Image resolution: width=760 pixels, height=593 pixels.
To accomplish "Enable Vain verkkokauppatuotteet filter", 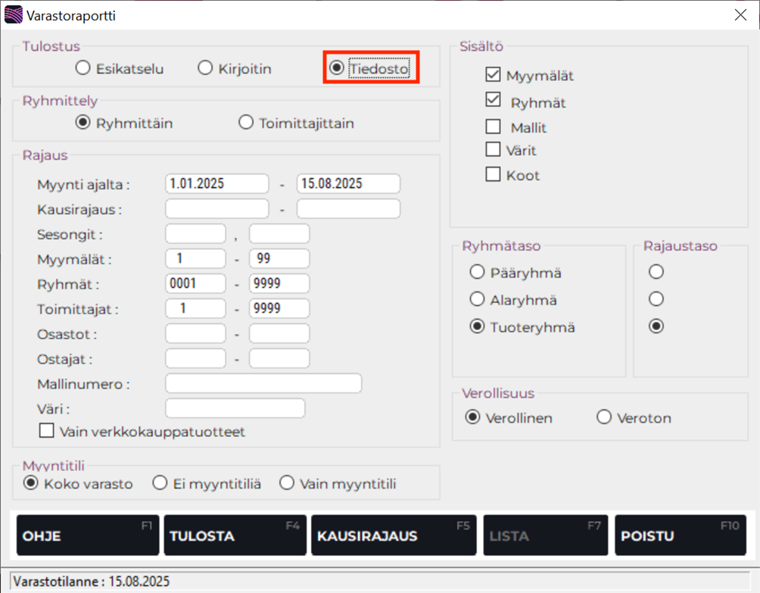I will [46, 431].
